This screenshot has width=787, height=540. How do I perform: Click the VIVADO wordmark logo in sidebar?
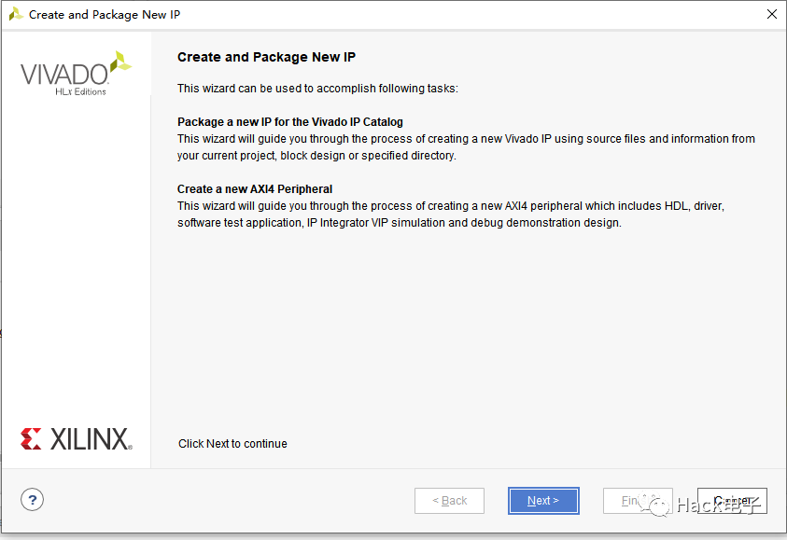(64, 75)
